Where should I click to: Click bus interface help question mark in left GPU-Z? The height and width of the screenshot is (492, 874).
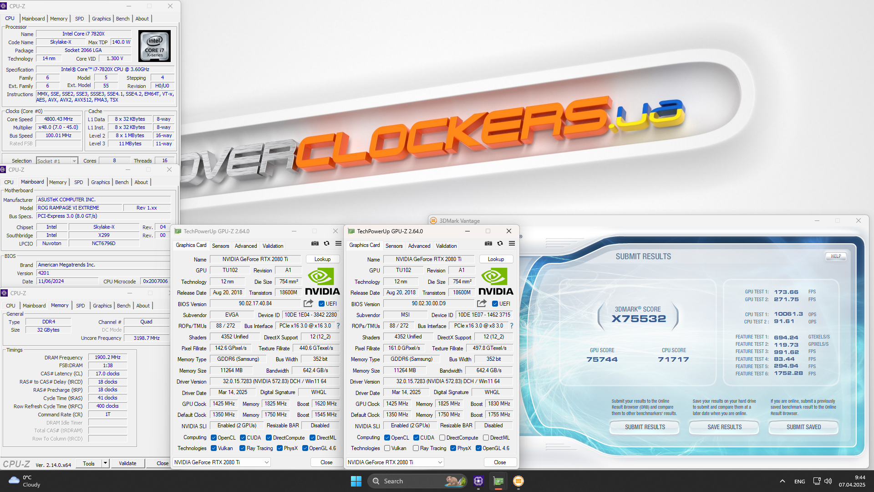coord(338,326)
